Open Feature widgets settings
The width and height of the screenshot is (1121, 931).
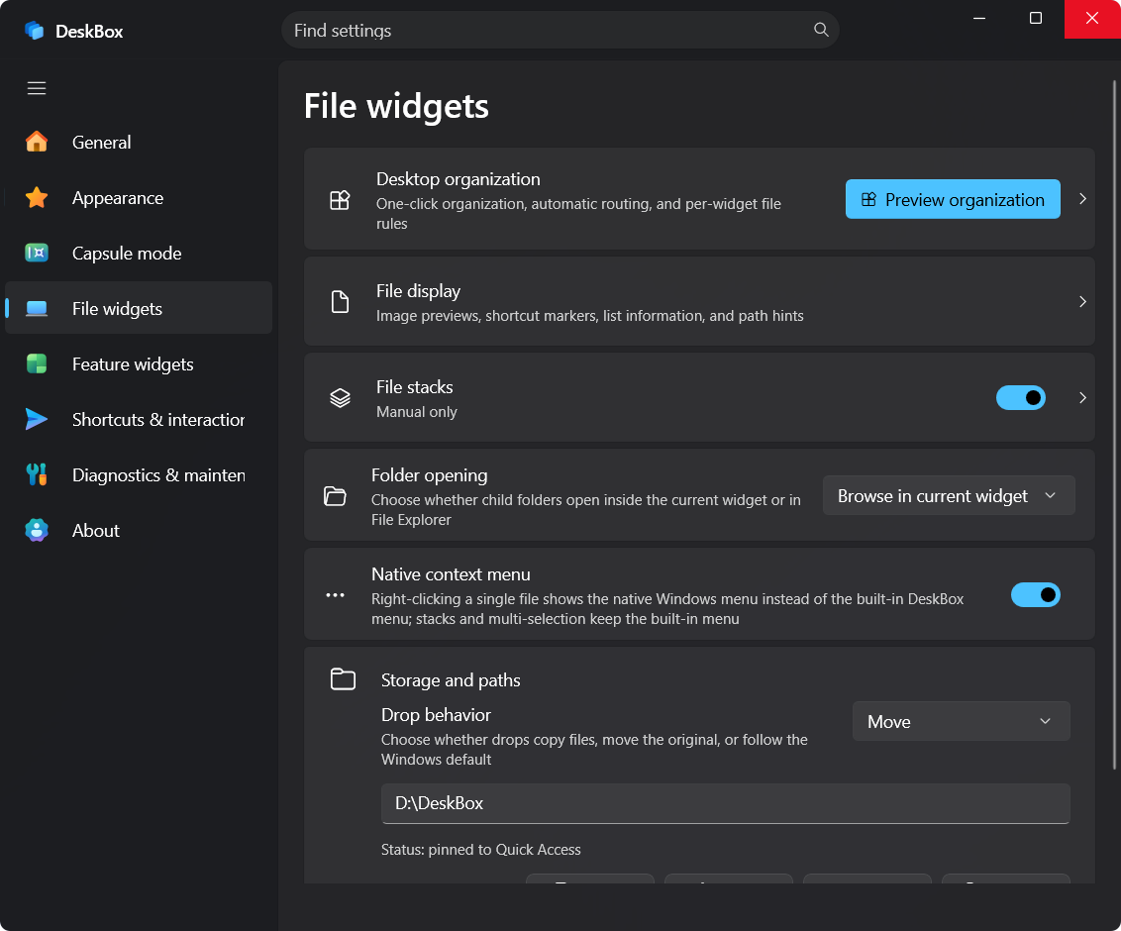[139, 363]
